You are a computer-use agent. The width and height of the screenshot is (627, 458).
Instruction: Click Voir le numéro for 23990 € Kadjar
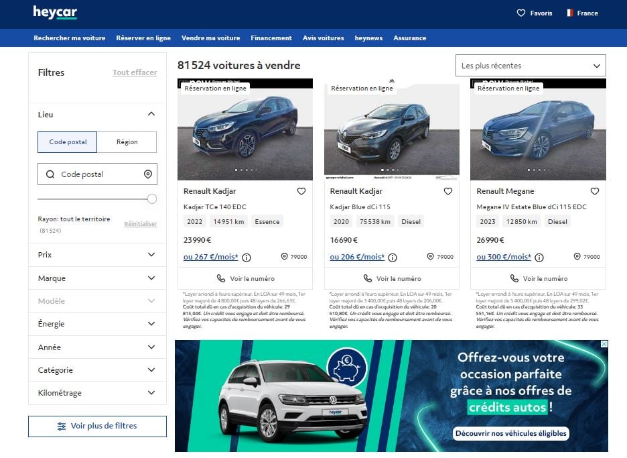(x=245, y=278)
